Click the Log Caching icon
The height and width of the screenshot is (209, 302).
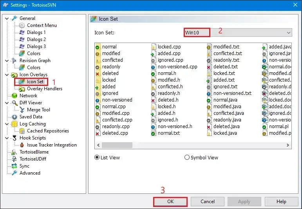(14, 124)
